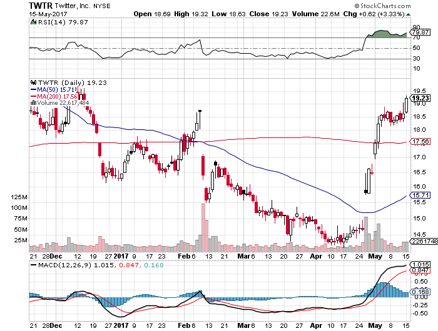Screen dimensions: 438x331
Task: Click the Volume 22.6M header value
Action: tap(315, 14)
